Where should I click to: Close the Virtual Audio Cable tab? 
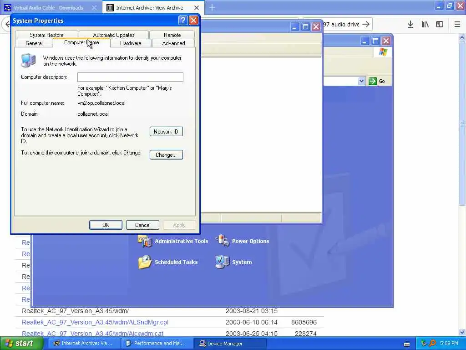click(94, 8)
